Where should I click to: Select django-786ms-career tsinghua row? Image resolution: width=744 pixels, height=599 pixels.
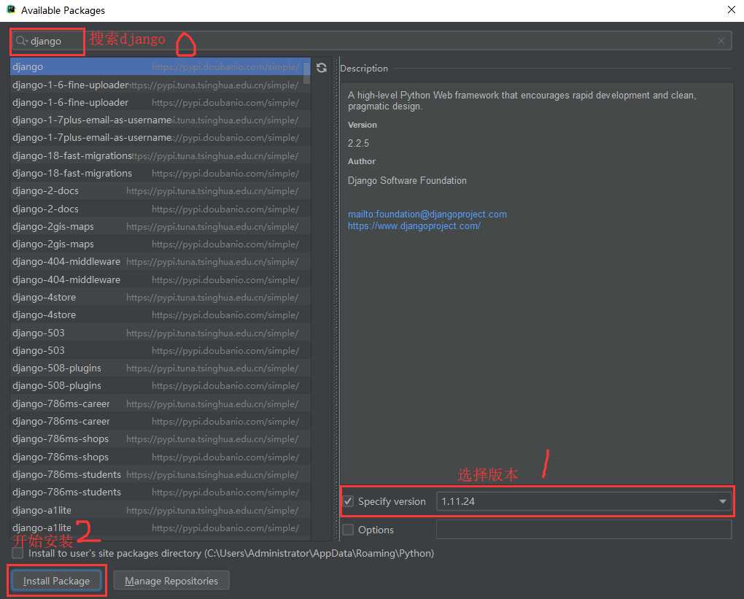click(160, 403)
